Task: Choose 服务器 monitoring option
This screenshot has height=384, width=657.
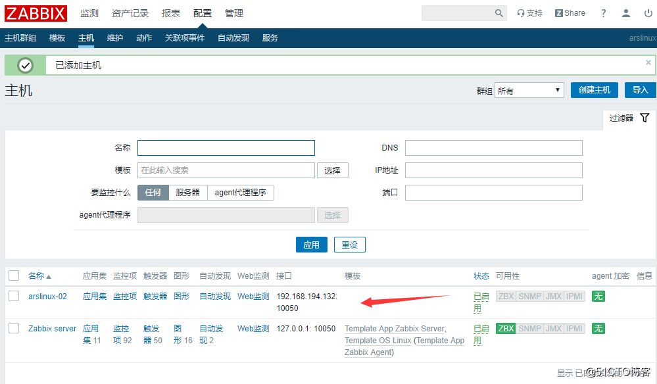Action: [187, 193]
